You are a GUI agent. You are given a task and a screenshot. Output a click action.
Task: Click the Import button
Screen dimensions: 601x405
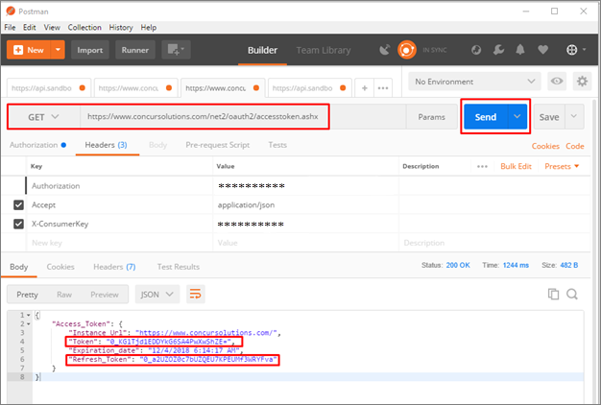point(90,50)
